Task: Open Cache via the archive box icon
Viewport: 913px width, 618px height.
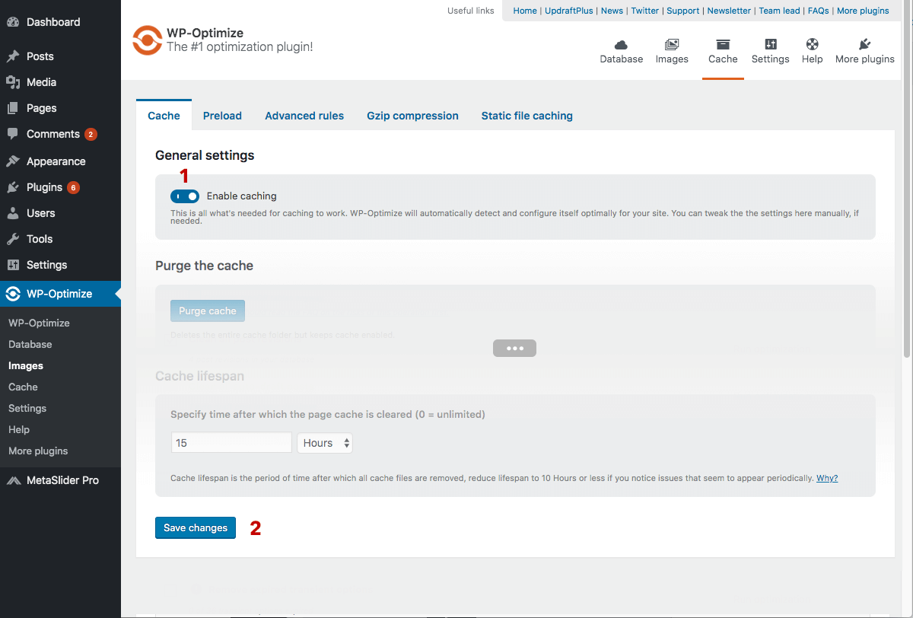Action: click(723, 45)
